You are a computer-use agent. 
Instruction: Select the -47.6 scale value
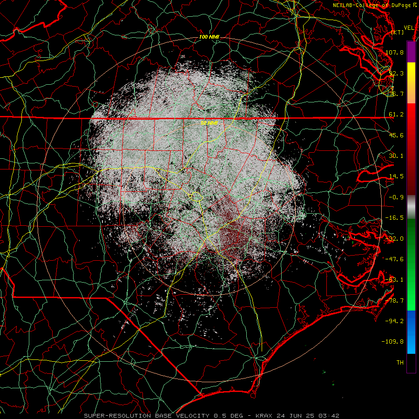(x=394, y=259)
